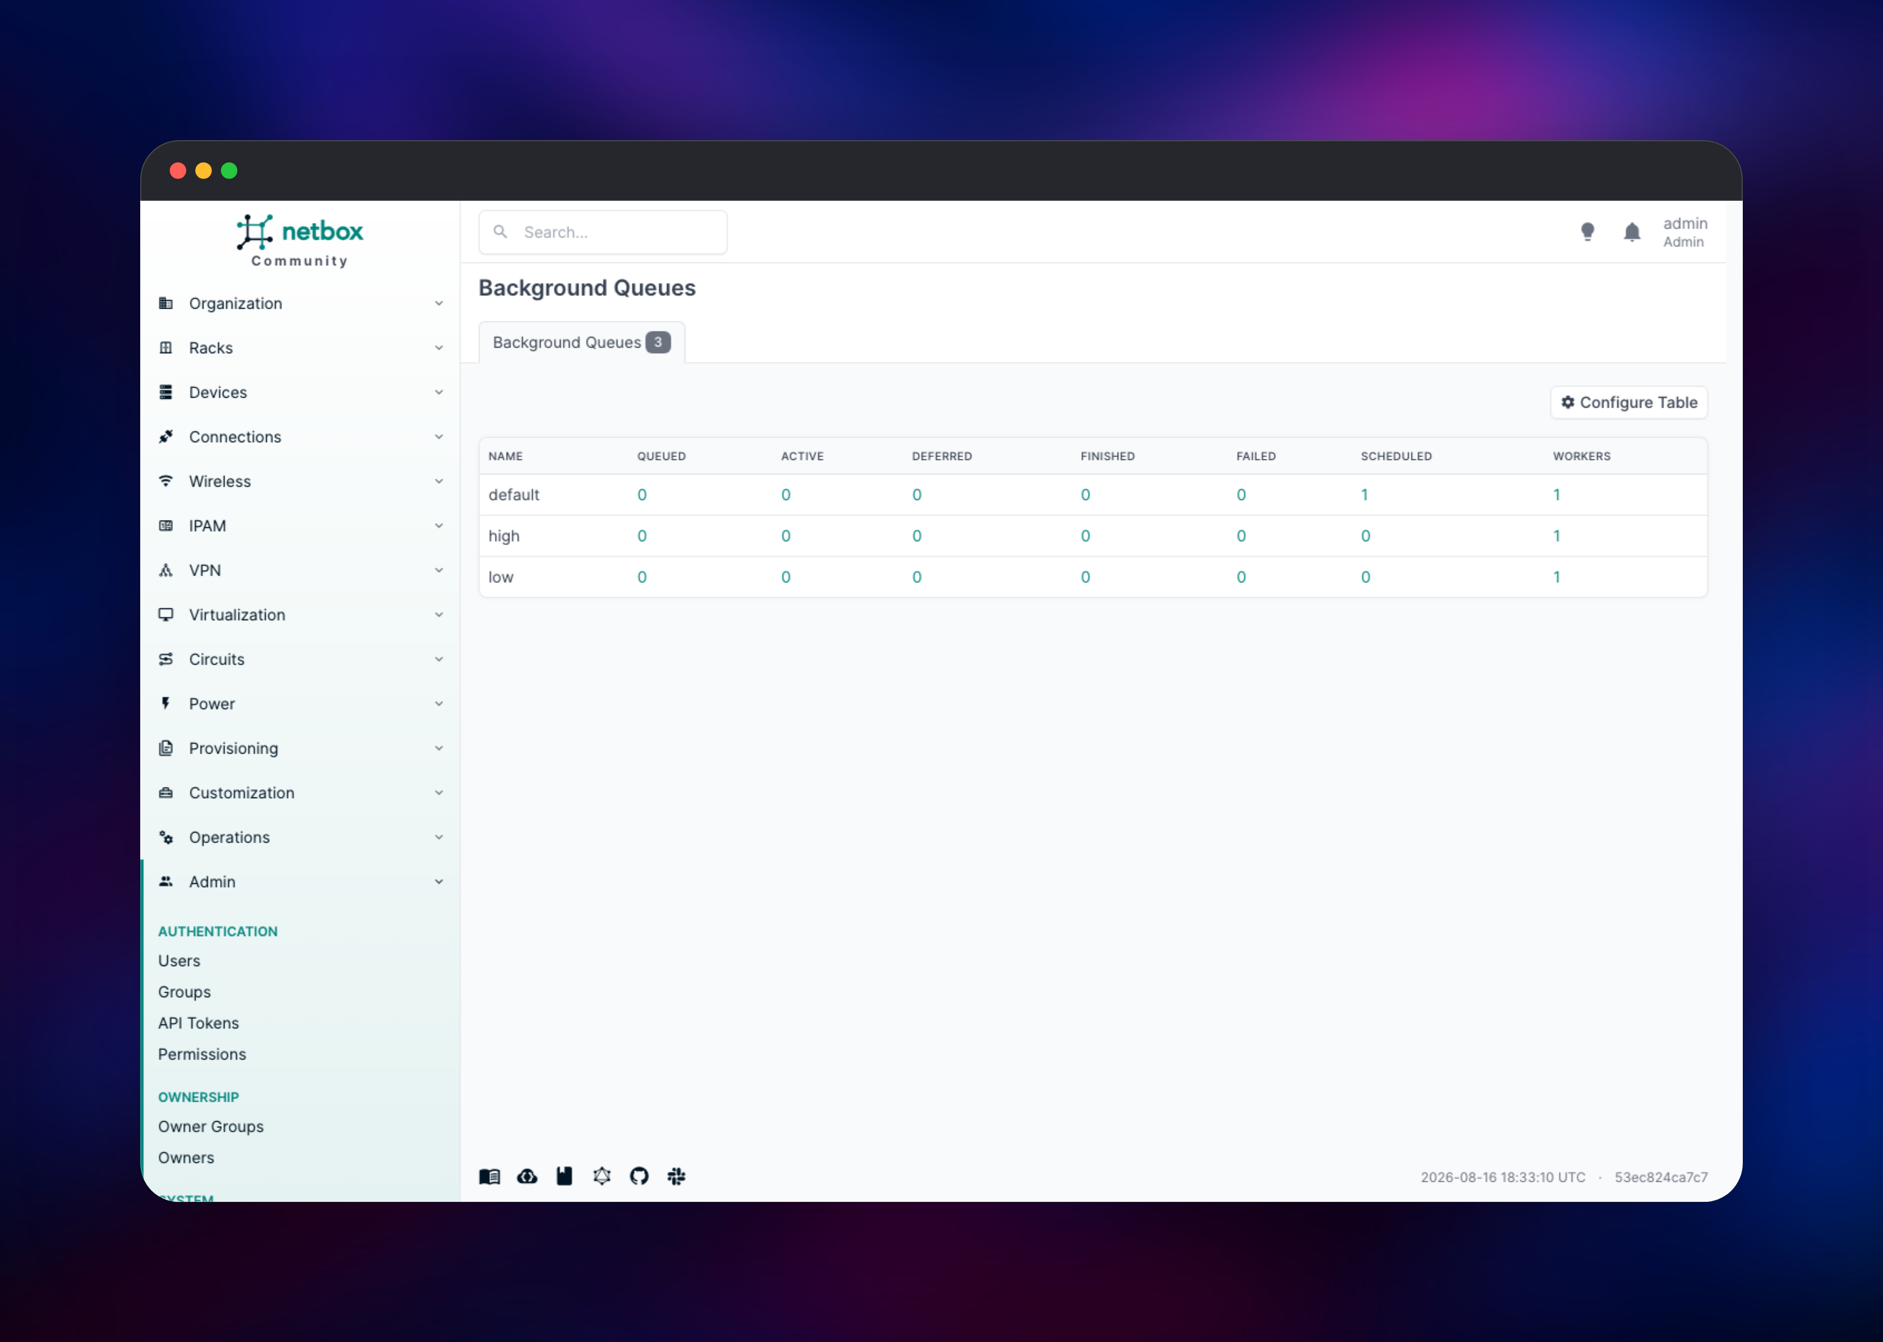Open the Operations sidebar menu
Viewport: 1883px width, 1342px height.
tap(301, 837)
